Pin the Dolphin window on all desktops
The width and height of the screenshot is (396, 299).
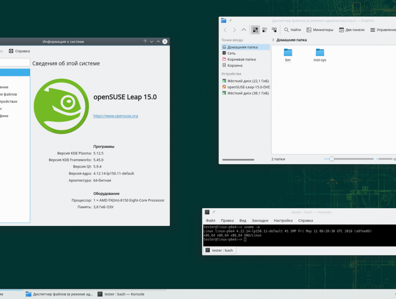[230, 20]
